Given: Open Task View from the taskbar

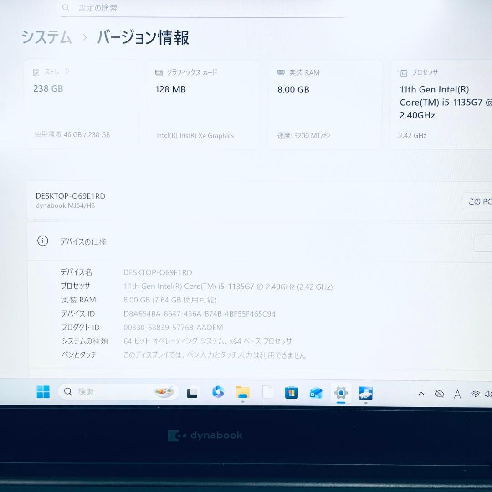Looking at the screenshot, I should 192,392.
